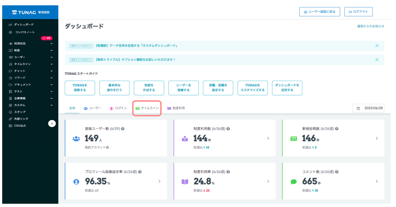The height and width of the screenshot is (207, 396).
Task: Open 基本的な操作を行う guide
Action: 114,88
